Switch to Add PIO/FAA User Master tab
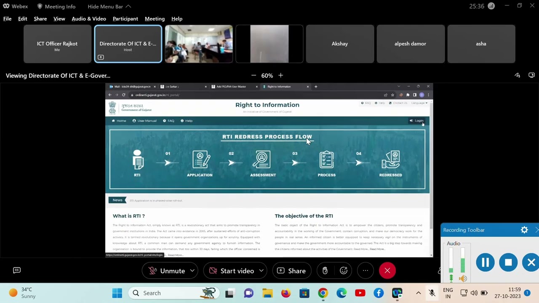539x303 pixels. click(235, 86)
